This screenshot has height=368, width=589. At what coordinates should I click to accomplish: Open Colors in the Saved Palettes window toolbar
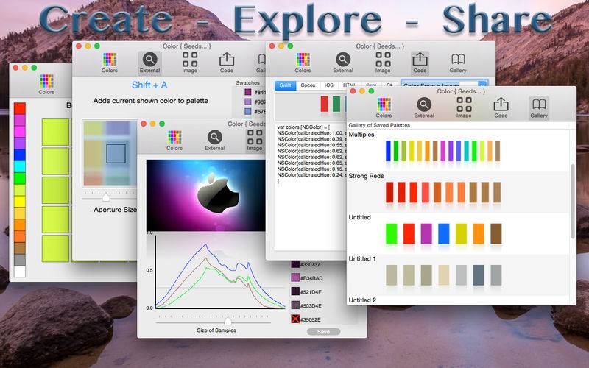tap(384, 107)
